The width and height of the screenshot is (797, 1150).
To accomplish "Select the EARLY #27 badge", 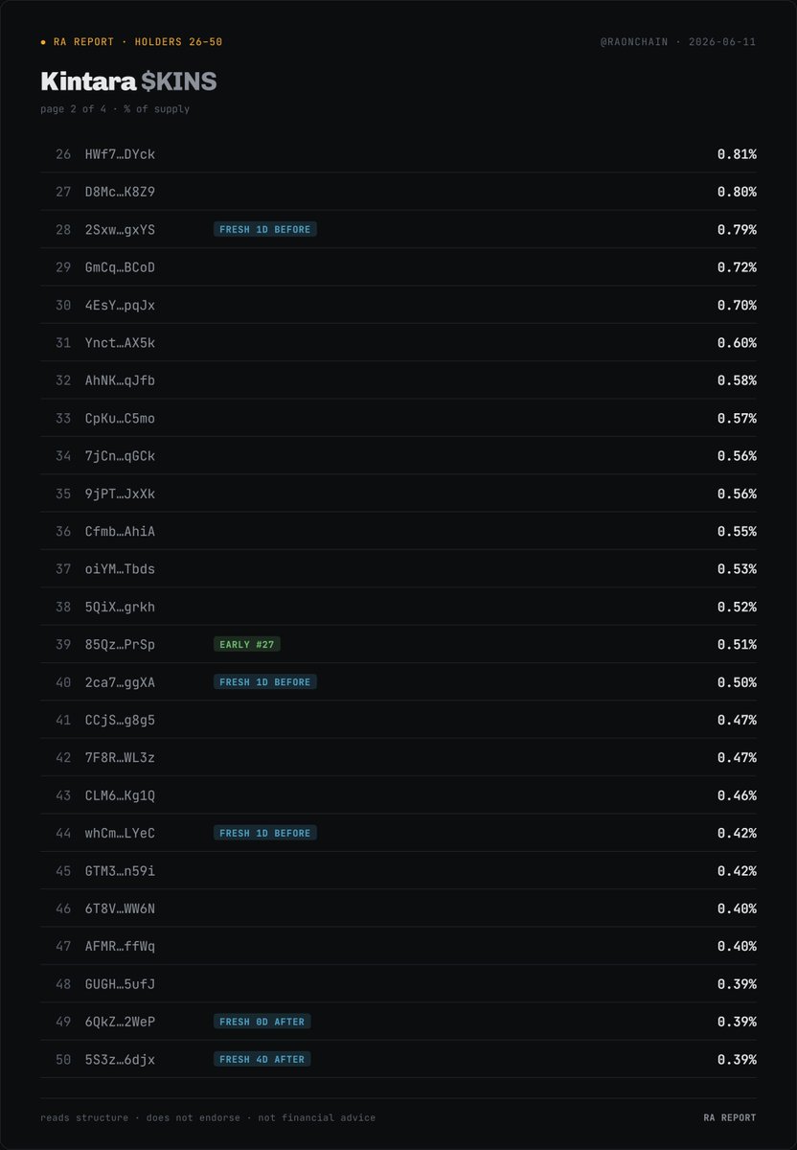I will 247,645.
